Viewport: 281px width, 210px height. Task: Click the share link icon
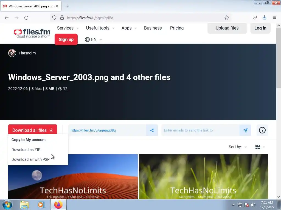pyautogui.click(x=152, y=130)
